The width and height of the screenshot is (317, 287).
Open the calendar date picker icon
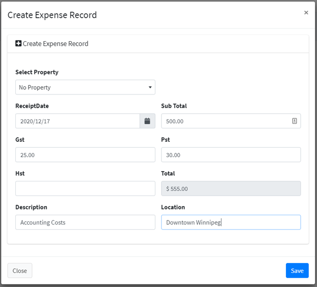[x=147, y=121]
